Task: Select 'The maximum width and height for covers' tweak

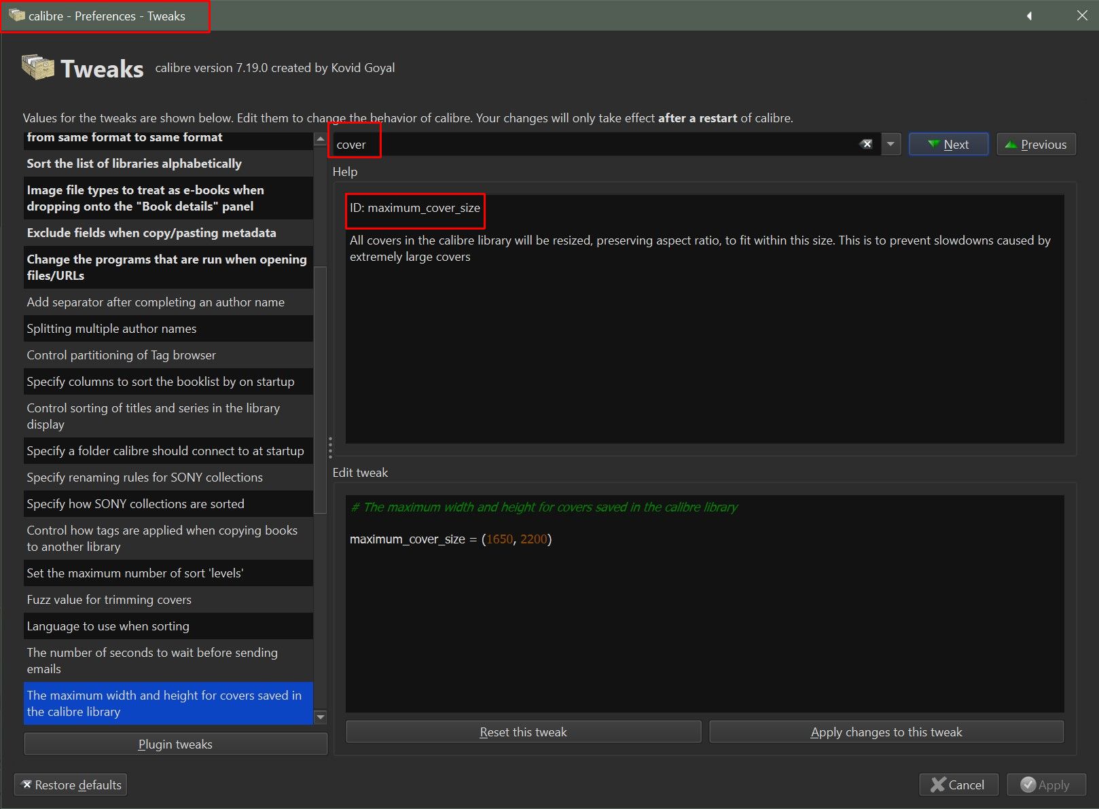Action: coord(168,704)
